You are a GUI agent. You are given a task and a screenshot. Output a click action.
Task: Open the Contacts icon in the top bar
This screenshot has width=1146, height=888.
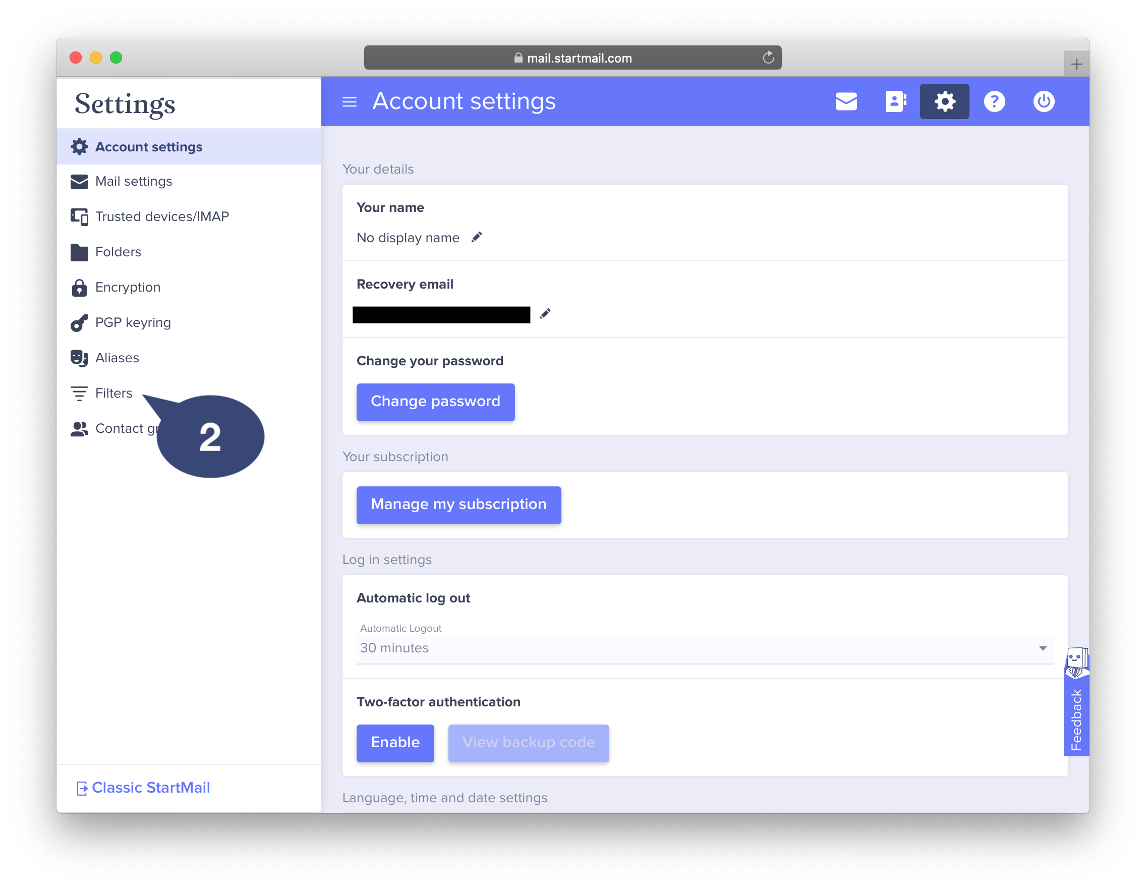pyautogui.click(x=895, y=101)
